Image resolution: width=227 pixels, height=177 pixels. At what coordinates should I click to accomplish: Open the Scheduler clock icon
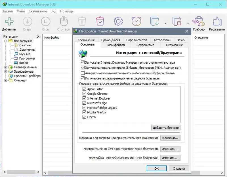click(x=136, y=21)
